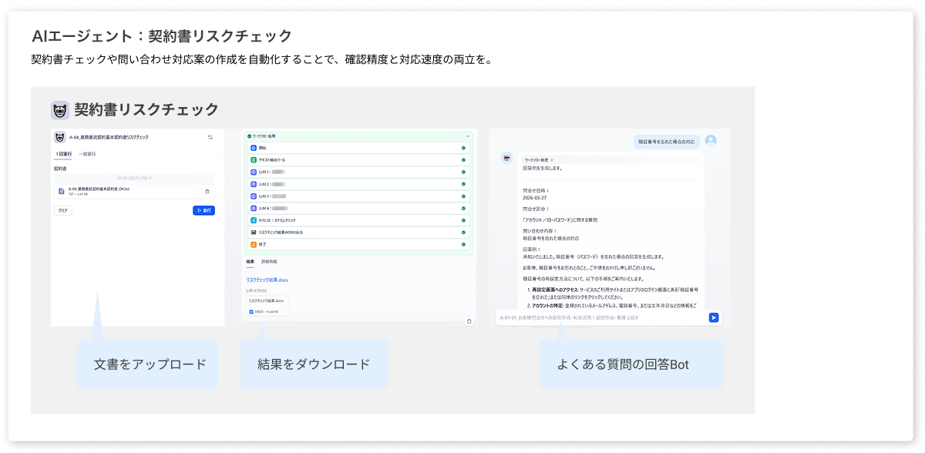Click the ローカルアップロード upload area
Image resolution: width=925 pixels, height=453 pixels.
coord(133,178)
